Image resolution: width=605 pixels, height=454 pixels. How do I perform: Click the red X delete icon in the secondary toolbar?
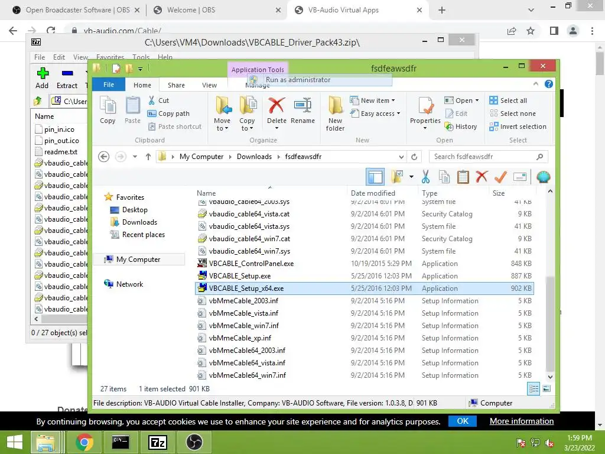click(481, 177)
